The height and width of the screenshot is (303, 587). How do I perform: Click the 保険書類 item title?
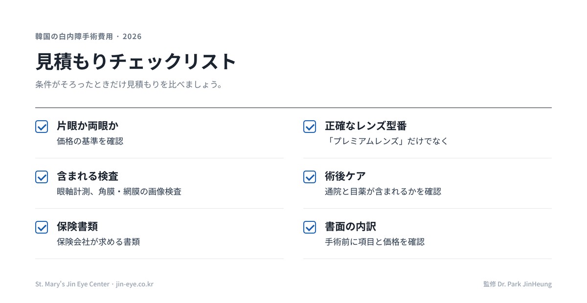pyautogui.click(x=77, y=226)
